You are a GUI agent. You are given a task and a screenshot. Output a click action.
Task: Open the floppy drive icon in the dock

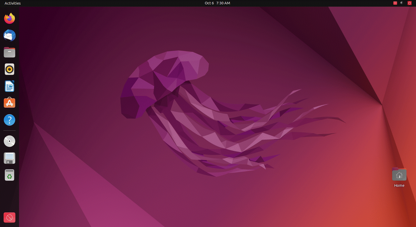point(9,158)
